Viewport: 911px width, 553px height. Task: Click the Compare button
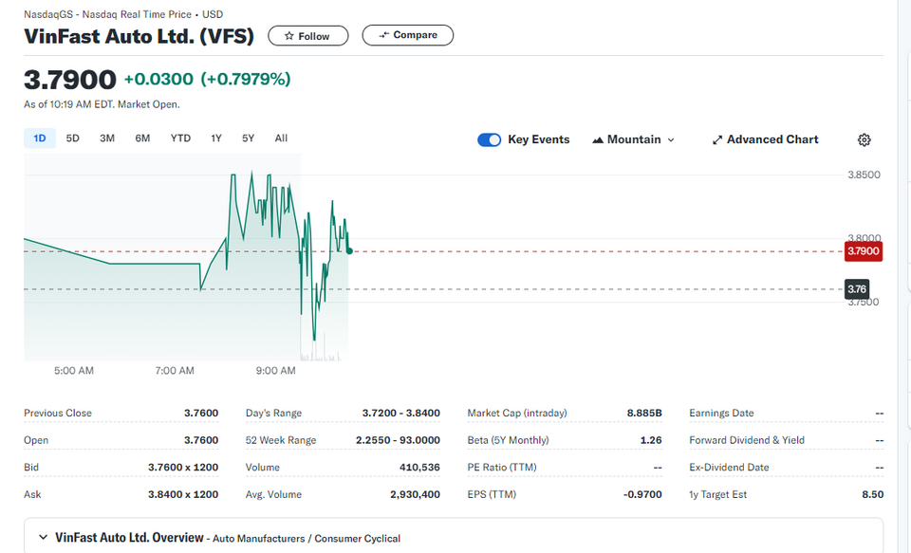pyautogui.click(x=408, y=35)
